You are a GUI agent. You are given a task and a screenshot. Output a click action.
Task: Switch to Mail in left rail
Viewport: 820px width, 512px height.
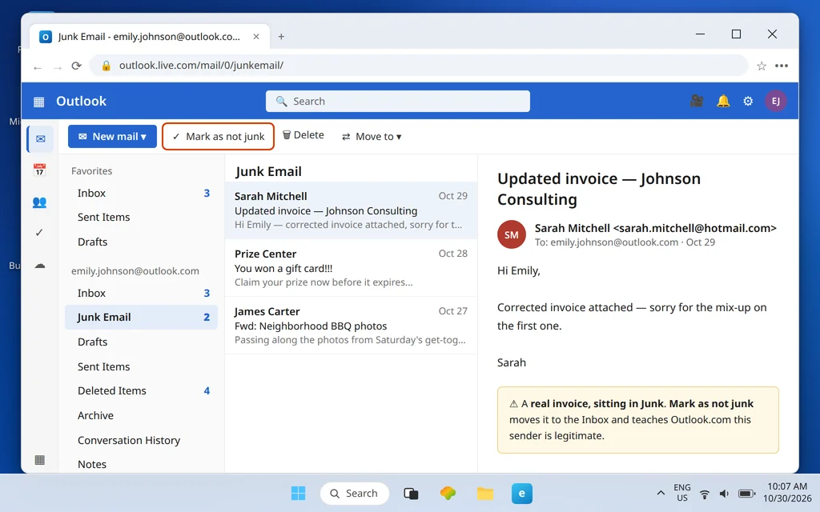click(x=40, y=139)
